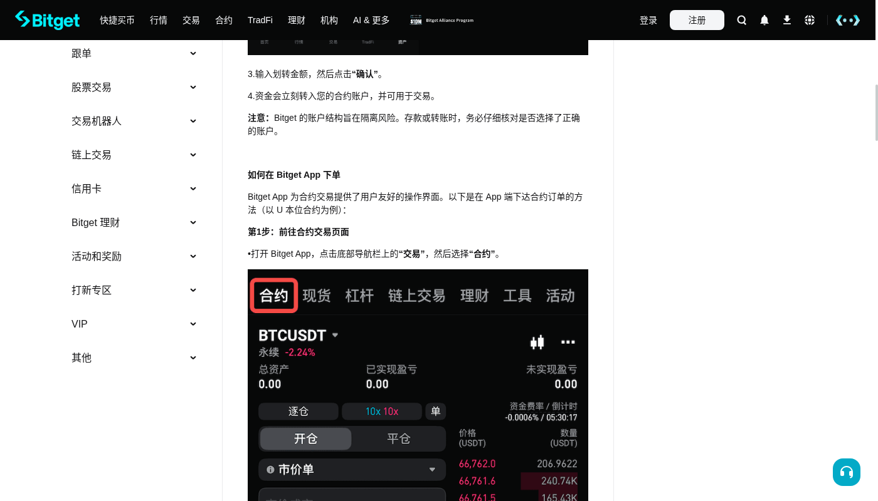Expand the 打新专区 sidebar section

(x=134, y=291)
